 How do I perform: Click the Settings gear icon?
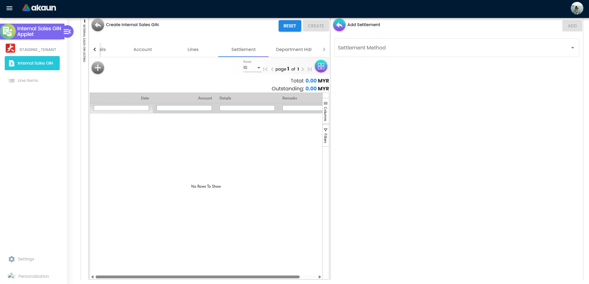12,259
